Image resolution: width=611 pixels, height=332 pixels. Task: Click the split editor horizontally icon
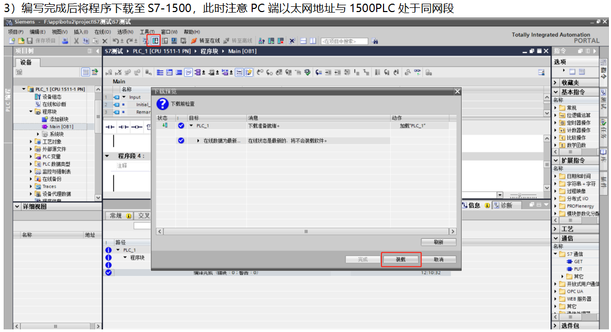pyautogui.click(x=303, y=41)
